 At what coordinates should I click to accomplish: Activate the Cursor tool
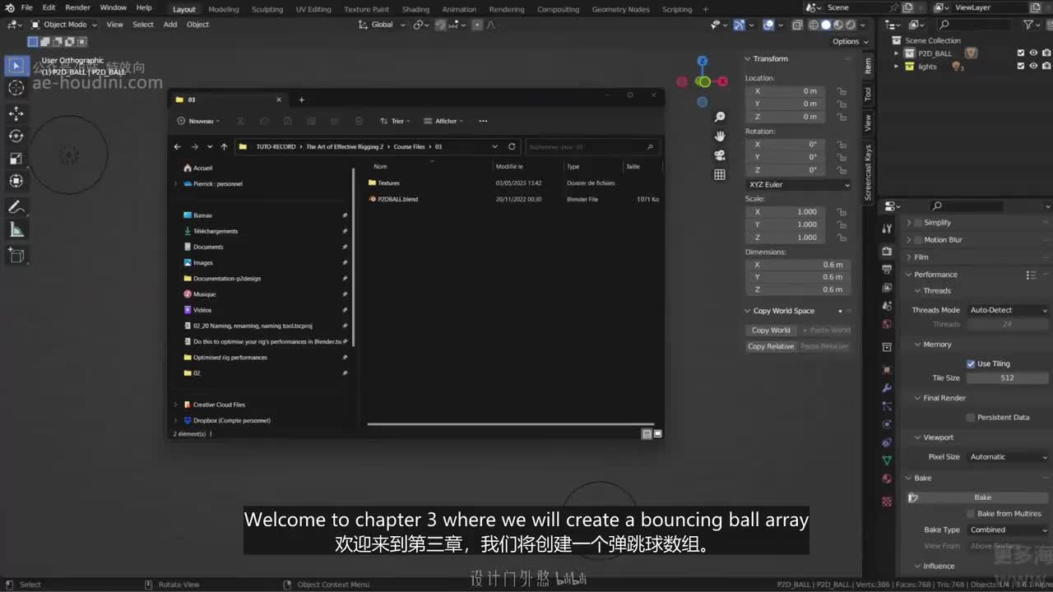click(16, 88)
